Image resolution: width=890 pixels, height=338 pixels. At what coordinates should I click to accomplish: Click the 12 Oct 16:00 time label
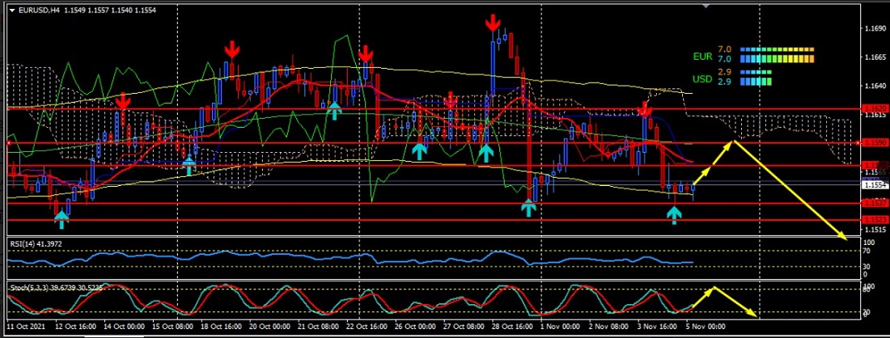(75, 327)
